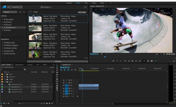The width and height of the screenshot is (176, 107).
Task: Toggle comparison view speech icon in monitor
Action: 155,61
